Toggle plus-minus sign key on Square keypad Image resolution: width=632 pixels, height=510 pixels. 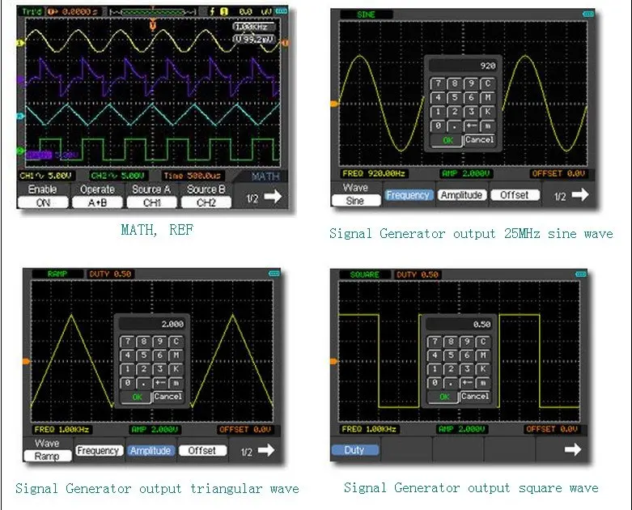click(x=467, y=383)
